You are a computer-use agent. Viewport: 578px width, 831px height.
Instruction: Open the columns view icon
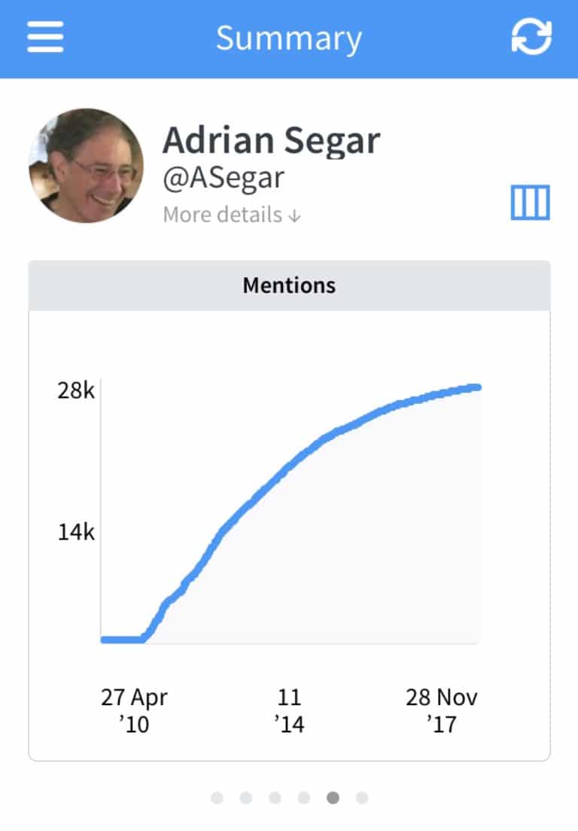pos(531,202)
